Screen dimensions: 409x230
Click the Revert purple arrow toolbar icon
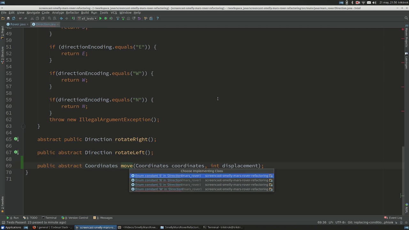click(x=139, y=18)
